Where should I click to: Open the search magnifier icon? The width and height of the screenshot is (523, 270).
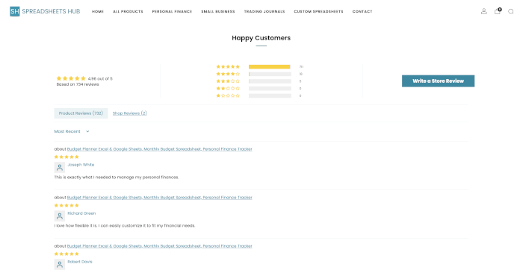pyautogui.click(x=510, y=11)
